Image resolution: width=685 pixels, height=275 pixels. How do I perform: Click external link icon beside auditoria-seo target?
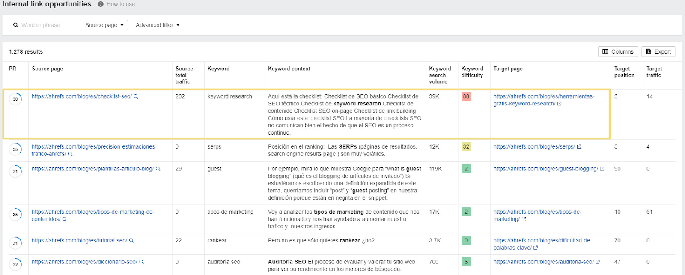(x=598, y=262)
